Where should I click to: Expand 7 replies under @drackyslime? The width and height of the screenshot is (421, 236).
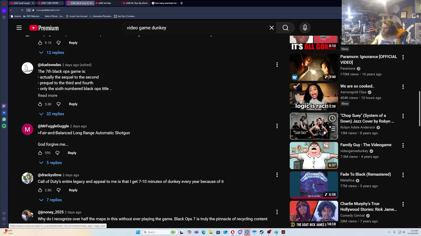[50, 200]
